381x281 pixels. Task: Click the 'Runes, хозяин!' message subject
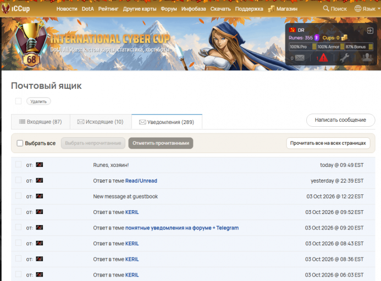click(111, 165)
